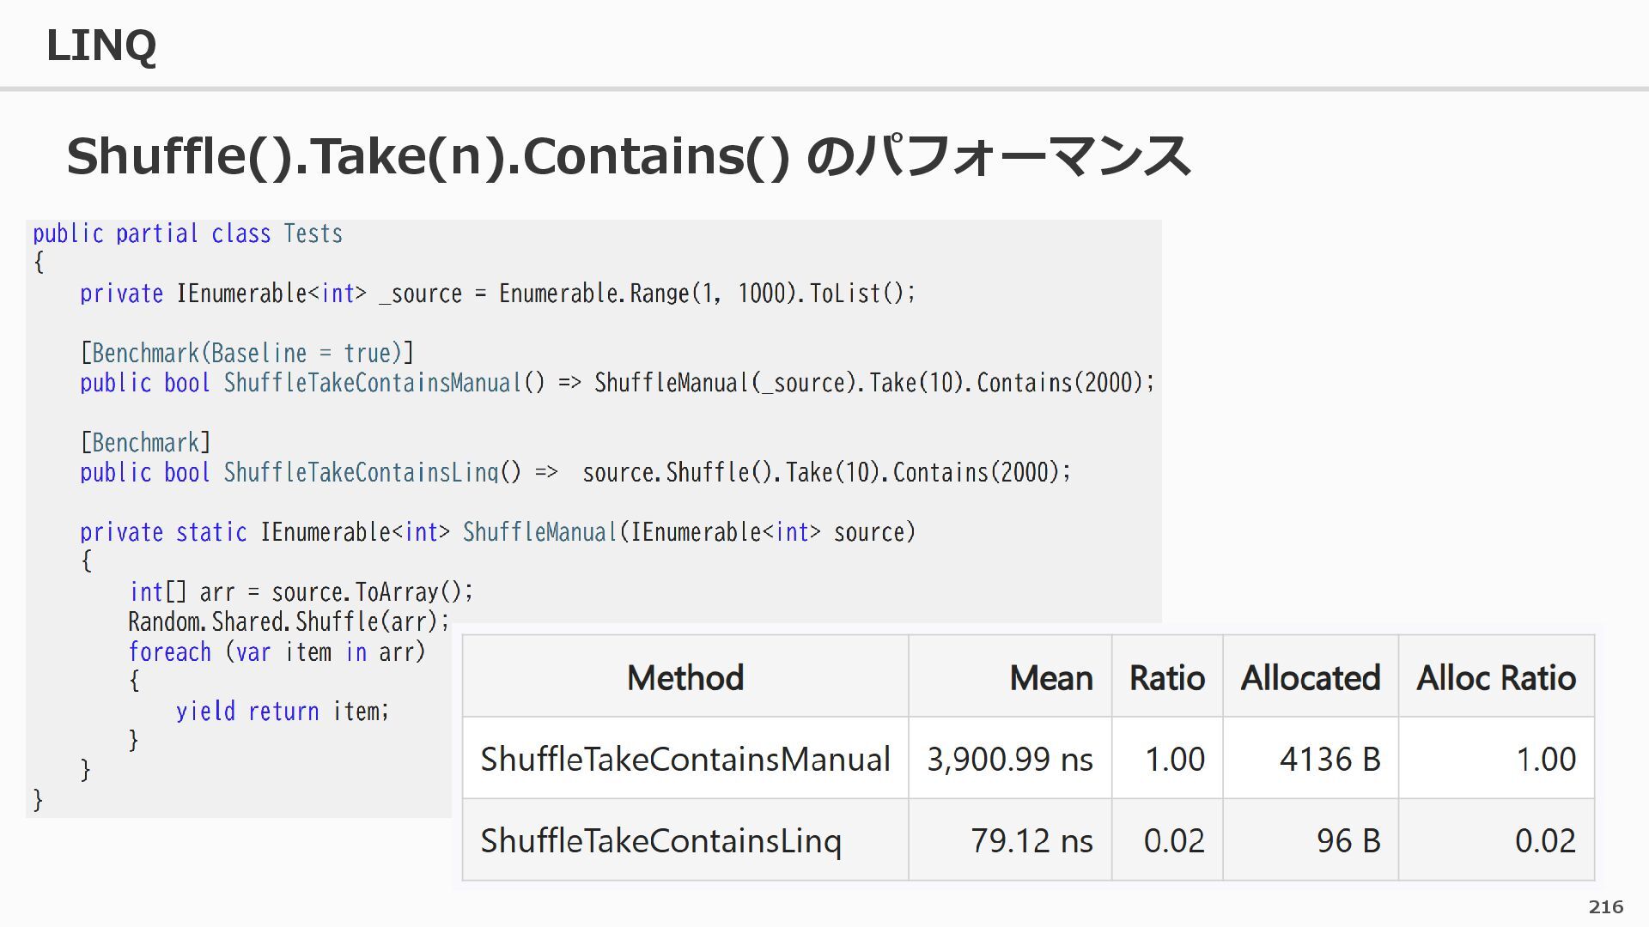Select the ShuffleTakeContainsManual table row cell
Viewport: 1649px width, 927px height.
[x=685, y=759]
